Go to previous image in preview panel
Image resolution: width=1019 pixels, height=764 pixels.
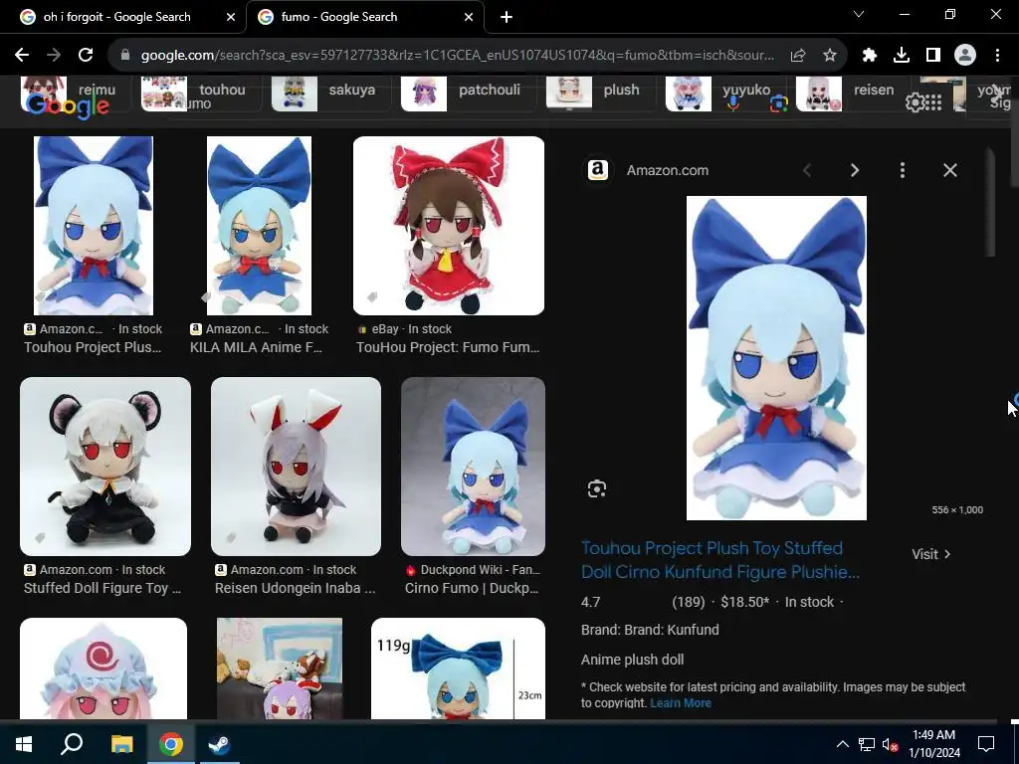pyautogui.click(x=807, y=170)
